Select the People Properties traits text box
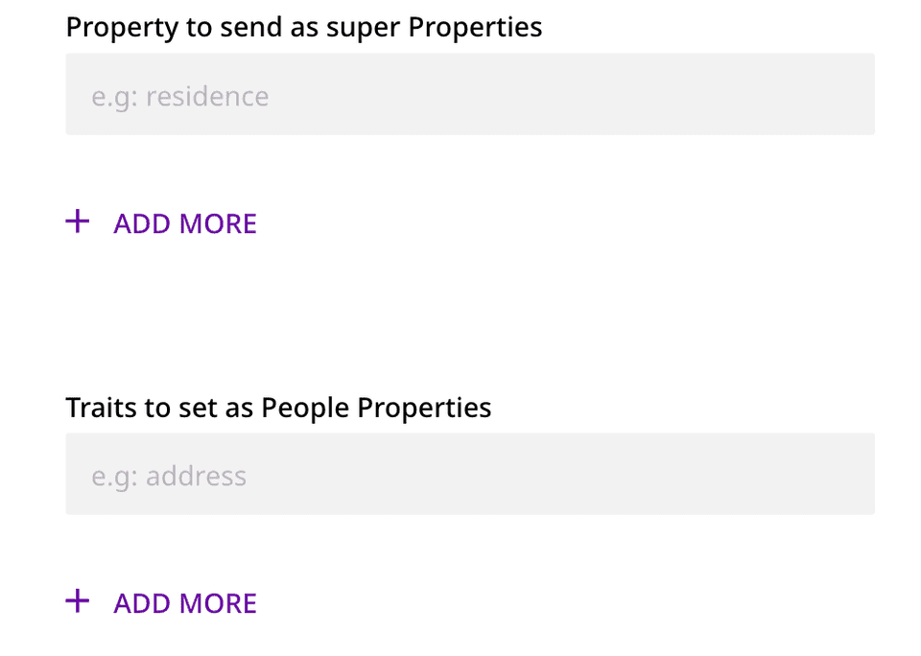The image size is (921, 656). [x=470, y=474]
